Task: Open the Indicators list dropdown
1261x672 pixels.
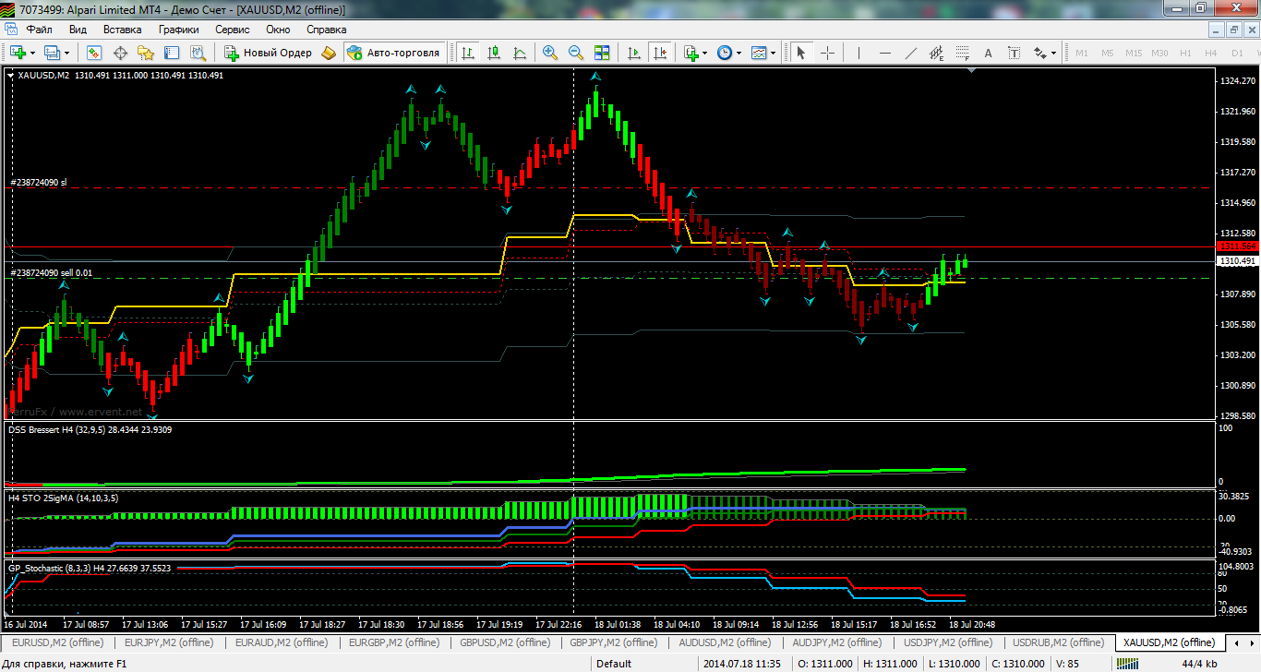Action: pos(695,53)
